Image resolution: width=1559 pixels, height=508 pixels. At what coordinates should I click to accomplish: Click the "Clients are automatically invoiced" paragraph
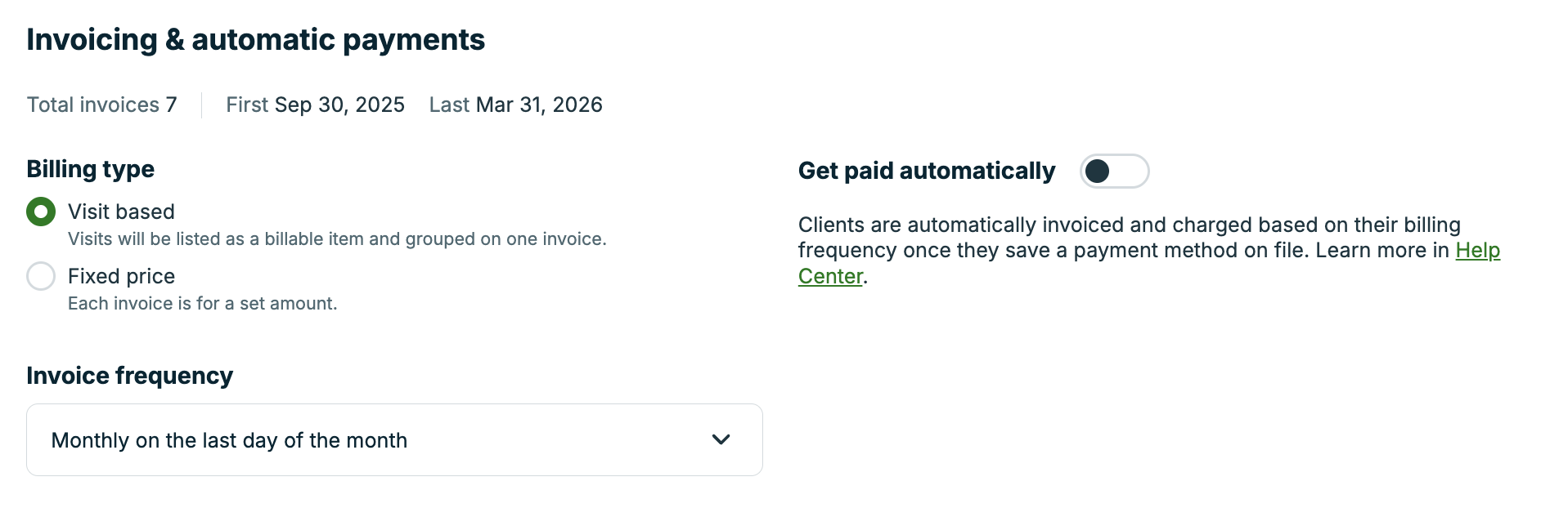point(1129,238)
